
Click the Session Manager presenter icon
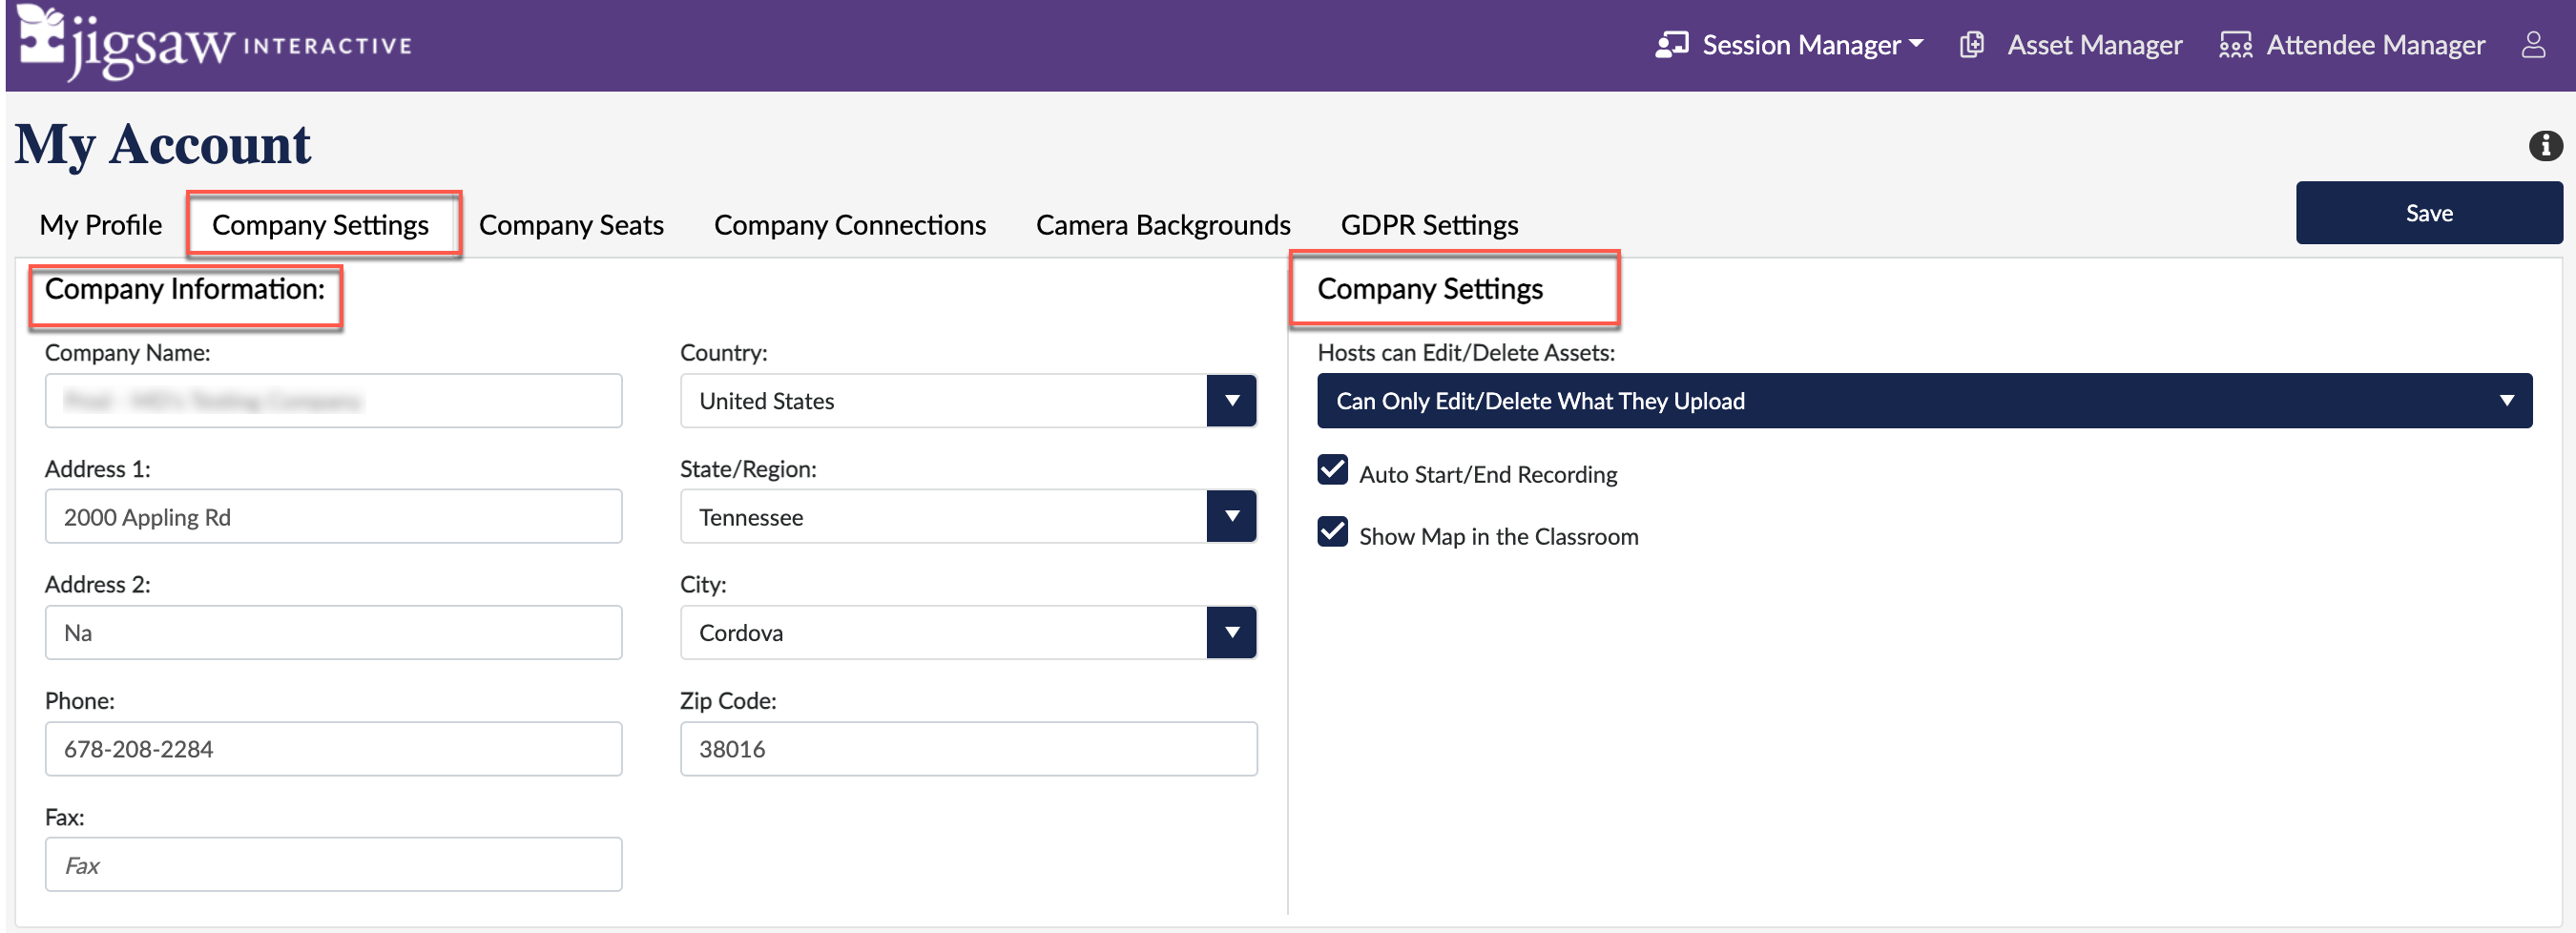[1671, 45]
